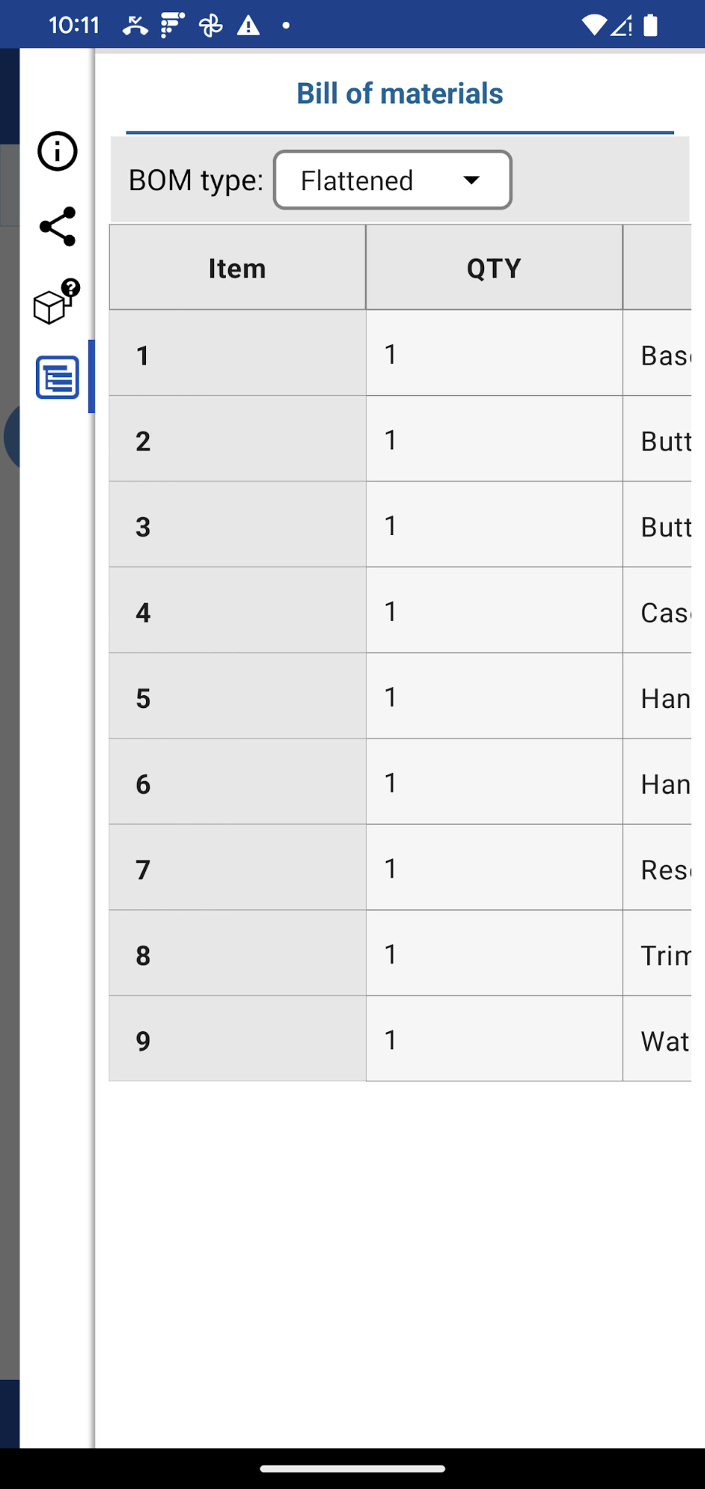Select item row number 9

237,1039
